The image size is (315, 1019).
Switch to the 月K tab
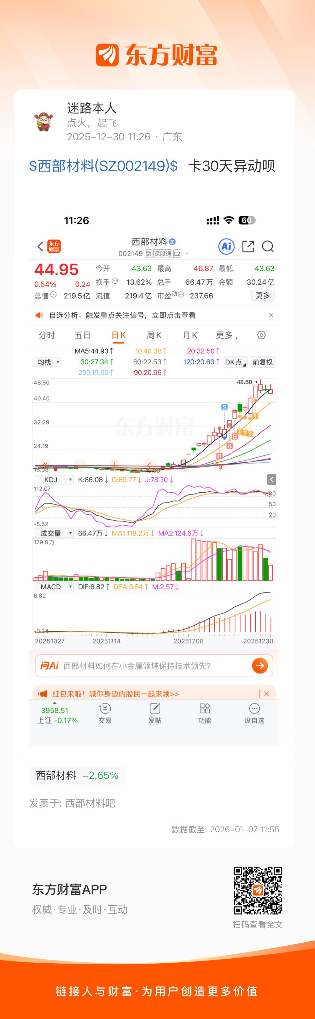click(x=190, y=335)
